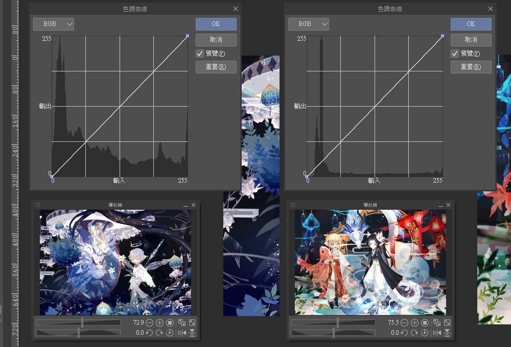
Task: Open RGB channel dropdown in right curve dialog
Action: 309,24
